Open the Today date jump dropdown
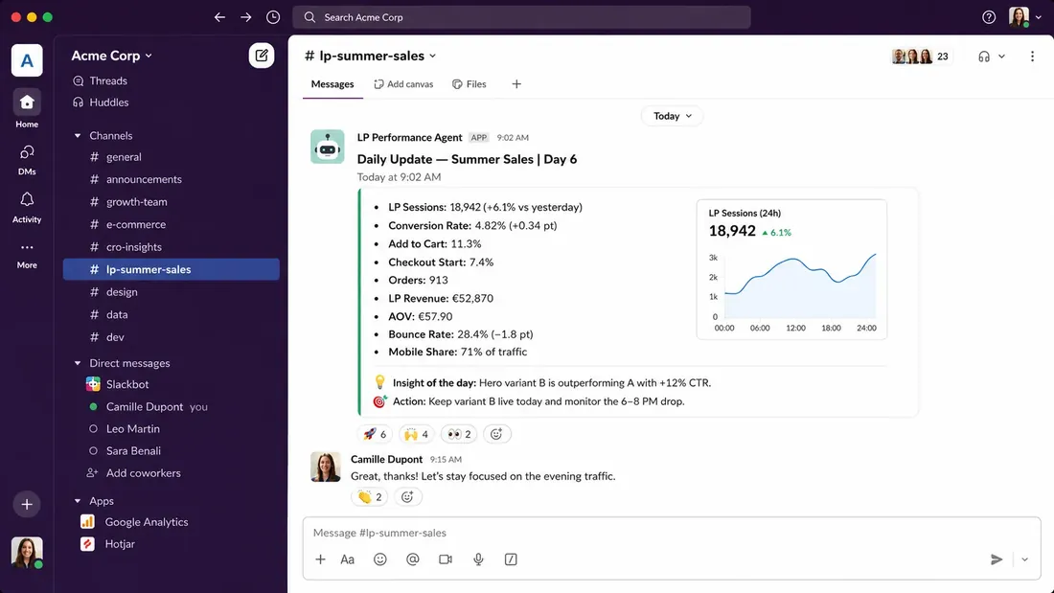This screenshot has width=1054, height=593. pyautogui.click(x=673, y=116)
